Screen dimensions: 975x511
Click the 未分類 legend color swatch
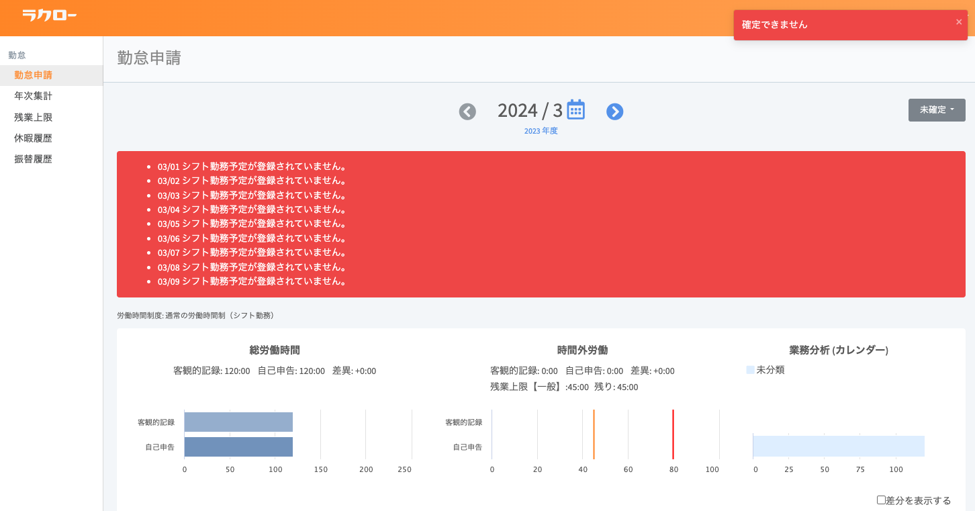(750, 370)
